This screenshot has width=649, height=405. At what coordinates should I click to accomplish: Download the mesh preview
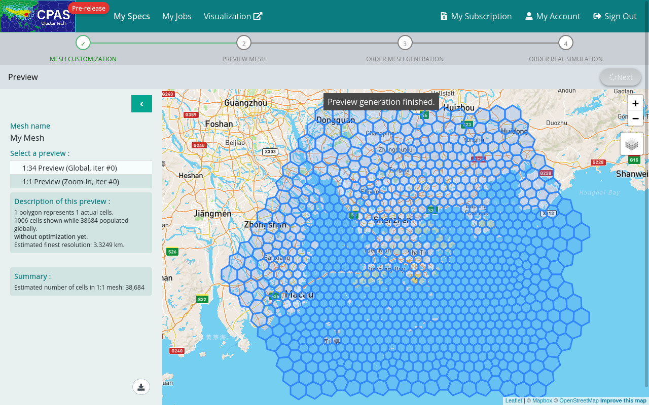tap(141, 387)
